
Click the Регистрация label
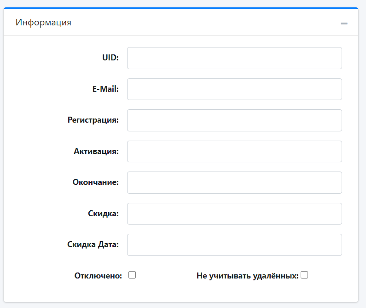[93, 120]
